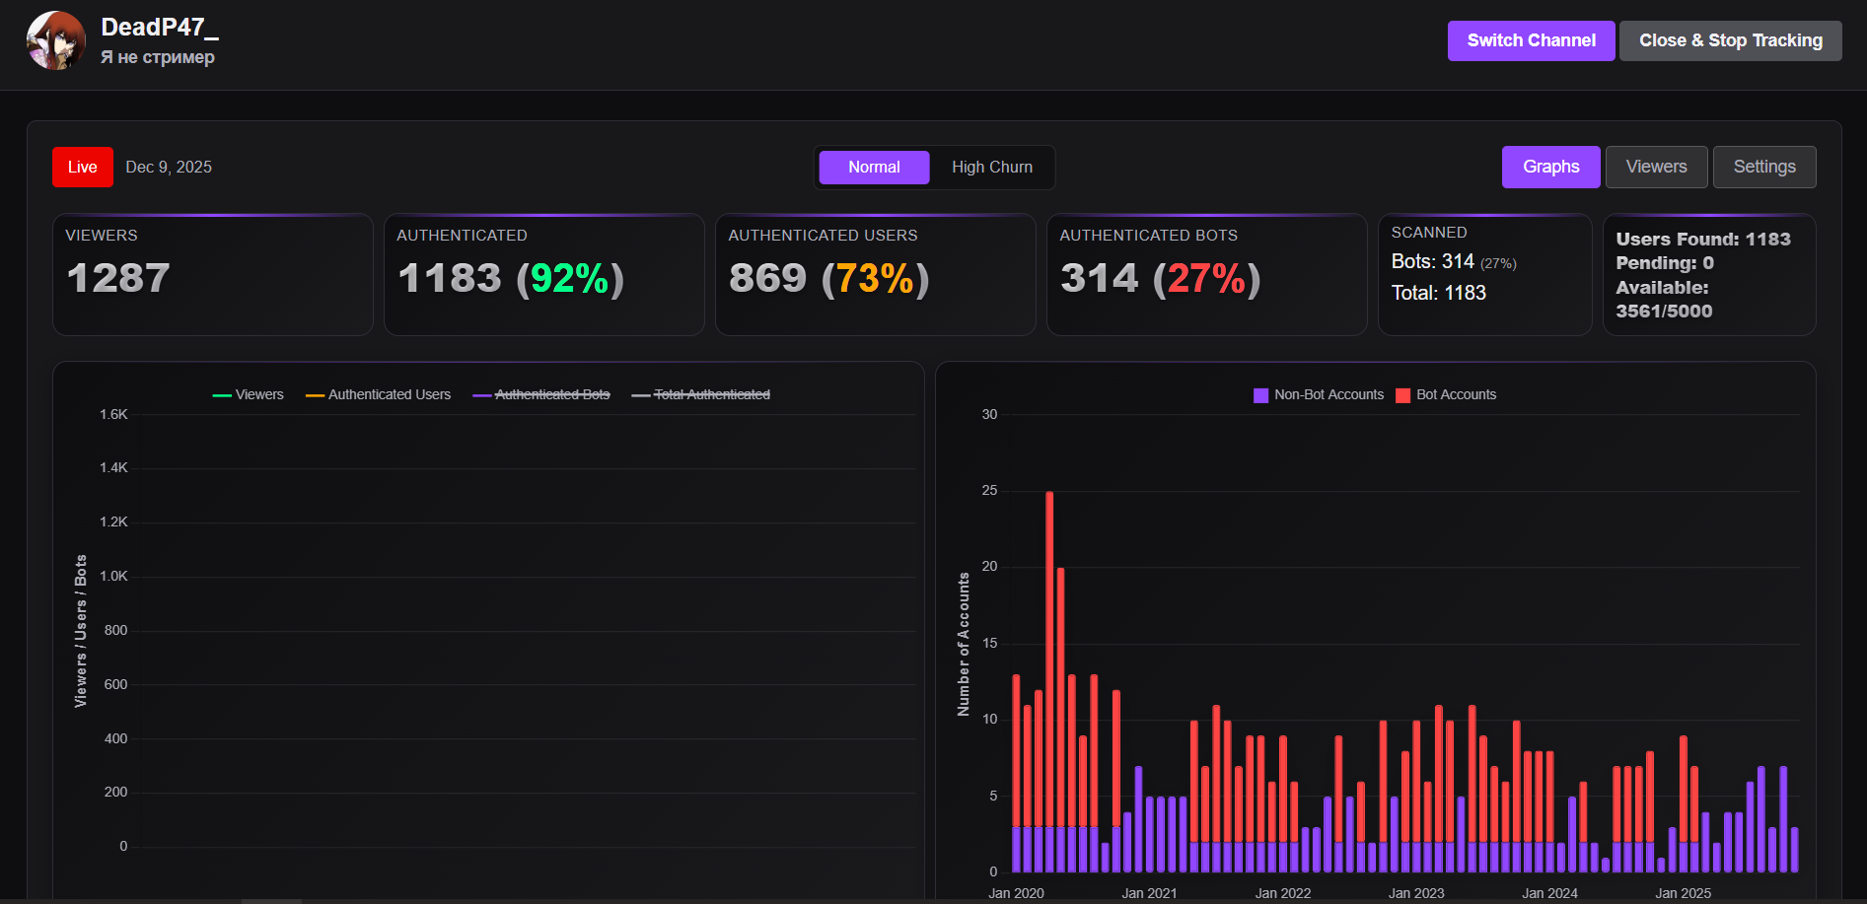Click the red Bot Accounts swatch
Viewport: 1867px width, 904px height.
click(1402, 395)
